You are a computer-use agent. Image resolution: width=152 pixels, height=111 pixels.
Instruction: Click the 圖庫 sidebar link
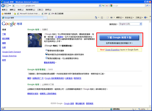coord(4,43)
